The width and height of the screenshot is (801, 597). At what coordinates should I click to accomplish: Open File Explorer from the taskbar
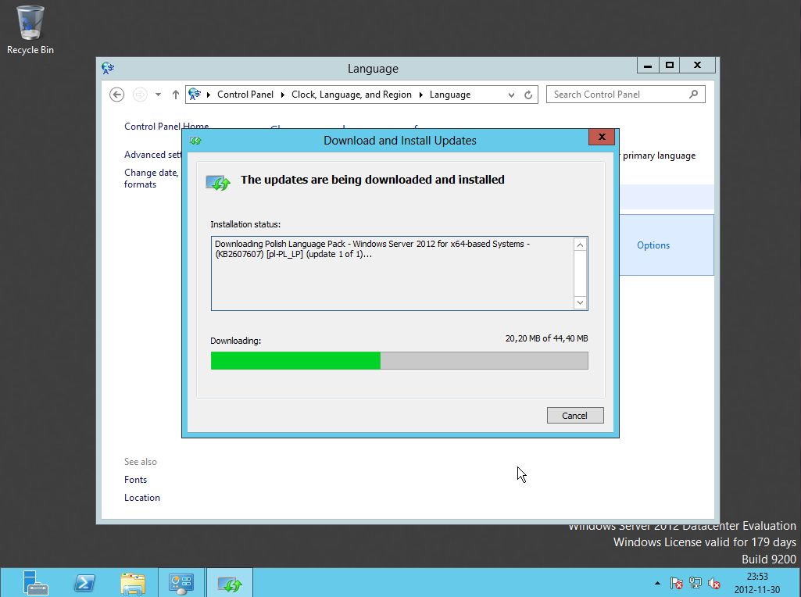coord(133,583)
